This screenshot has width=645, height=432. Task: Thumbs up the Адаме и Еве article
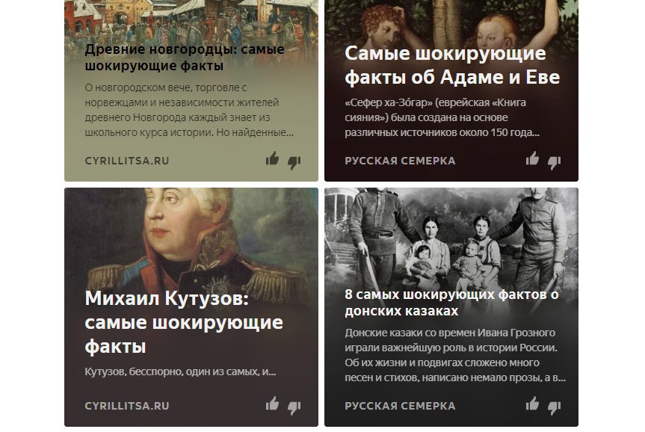tap(532, 158)
